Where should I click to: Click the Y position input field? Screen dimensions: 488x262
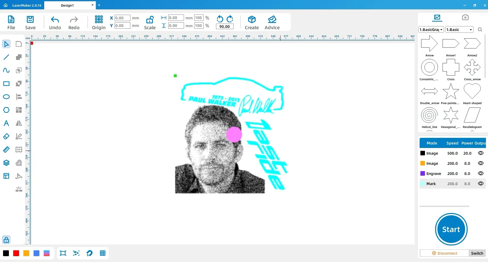coord(122,25)
